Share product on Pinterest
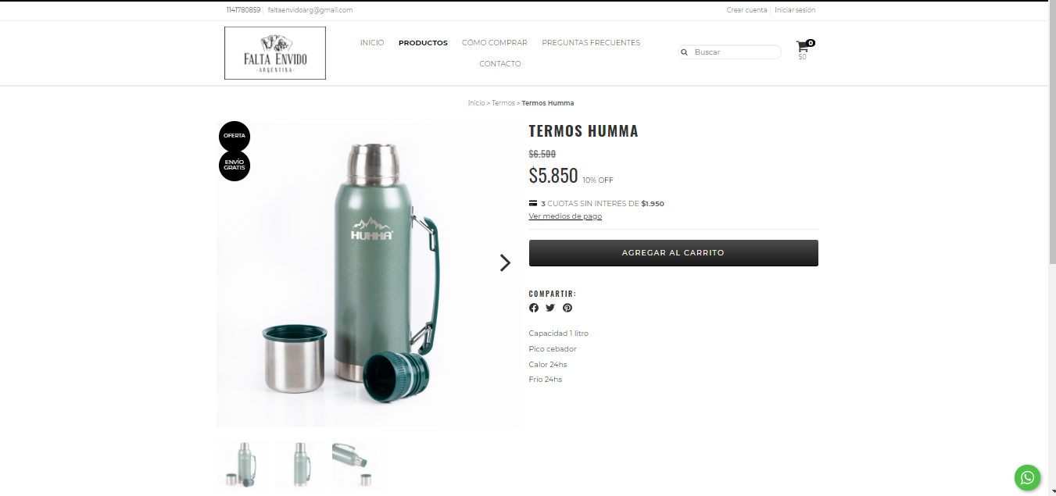The height and width of the screenshot is (496, 1056). [567, 308]
